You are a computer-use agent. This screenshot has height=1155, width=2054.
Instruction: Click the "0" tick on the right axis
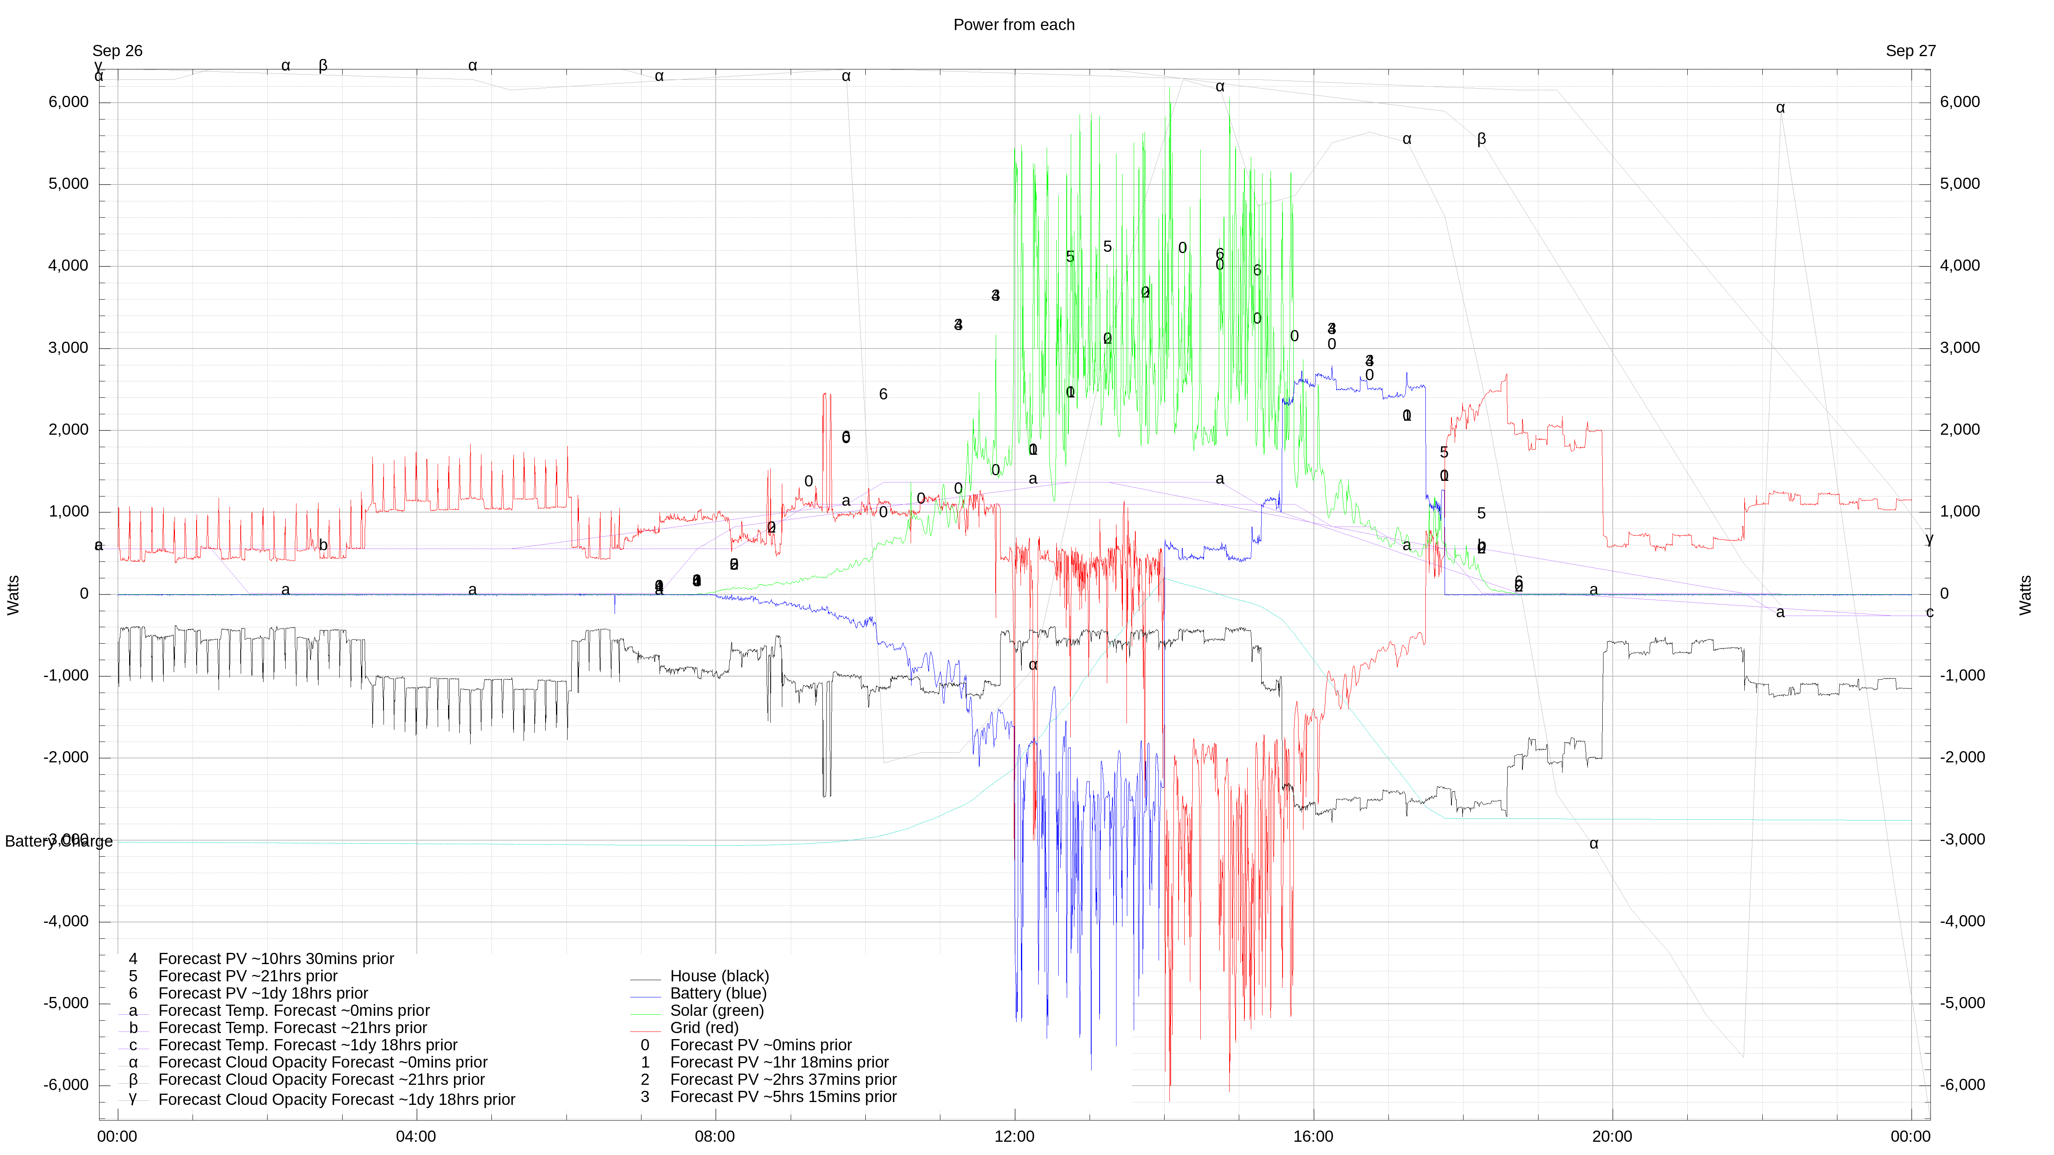1944,594
